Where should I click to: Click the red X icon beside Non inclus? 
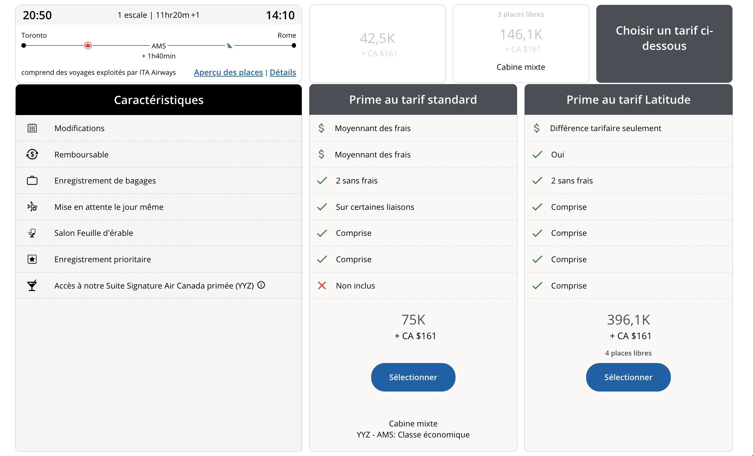[322, 285]
